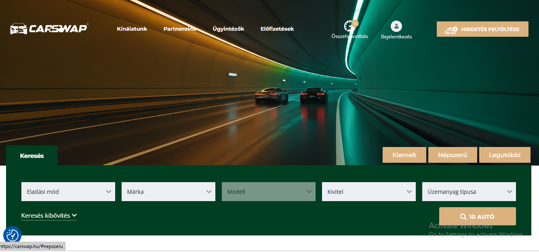Open the Kivitel body type dropdown
Image resolution: width=539 pixels, height=252 pixels.
(369, 192)
